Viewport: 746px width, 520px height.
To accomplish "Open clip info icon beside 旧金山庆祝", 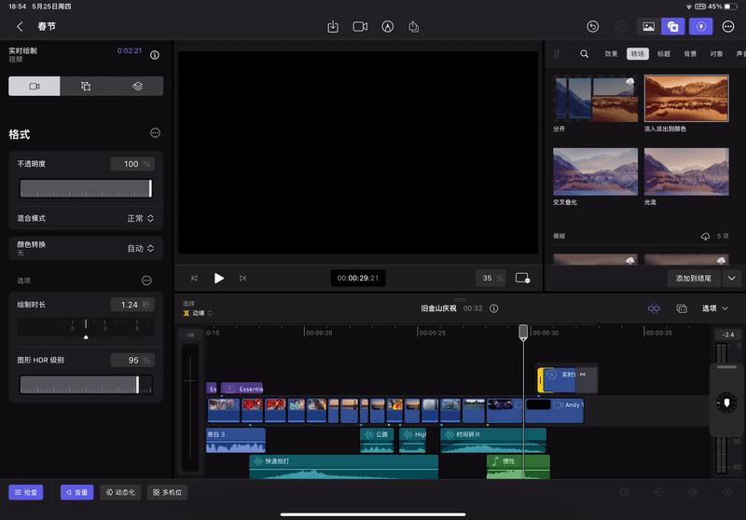I will [494, 308].
